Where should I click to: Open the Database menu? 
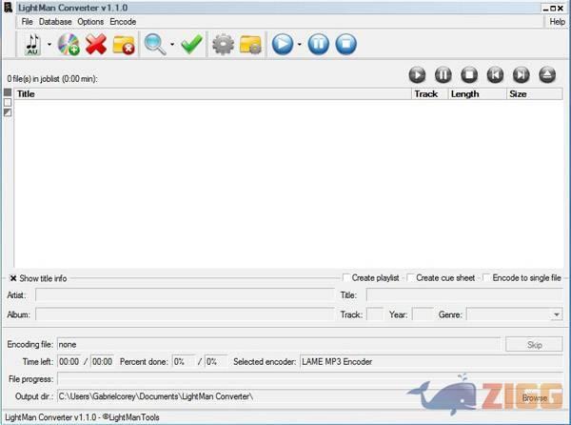[55, 22]
